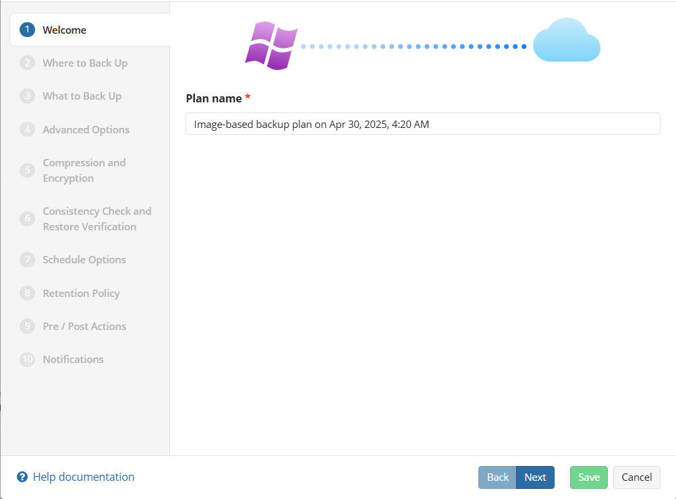The height and width of the screenshot is (499, 676).
Task: Click the step 3 number badge
Action: click(x=27, y=96)
